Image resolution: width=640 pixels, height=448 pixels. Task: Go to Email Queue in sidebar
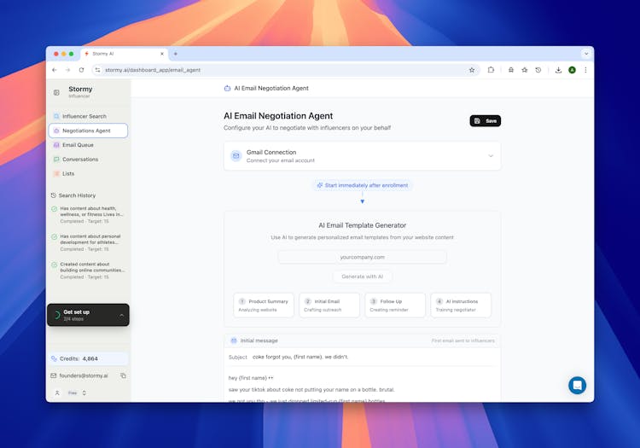click(77, 145)
